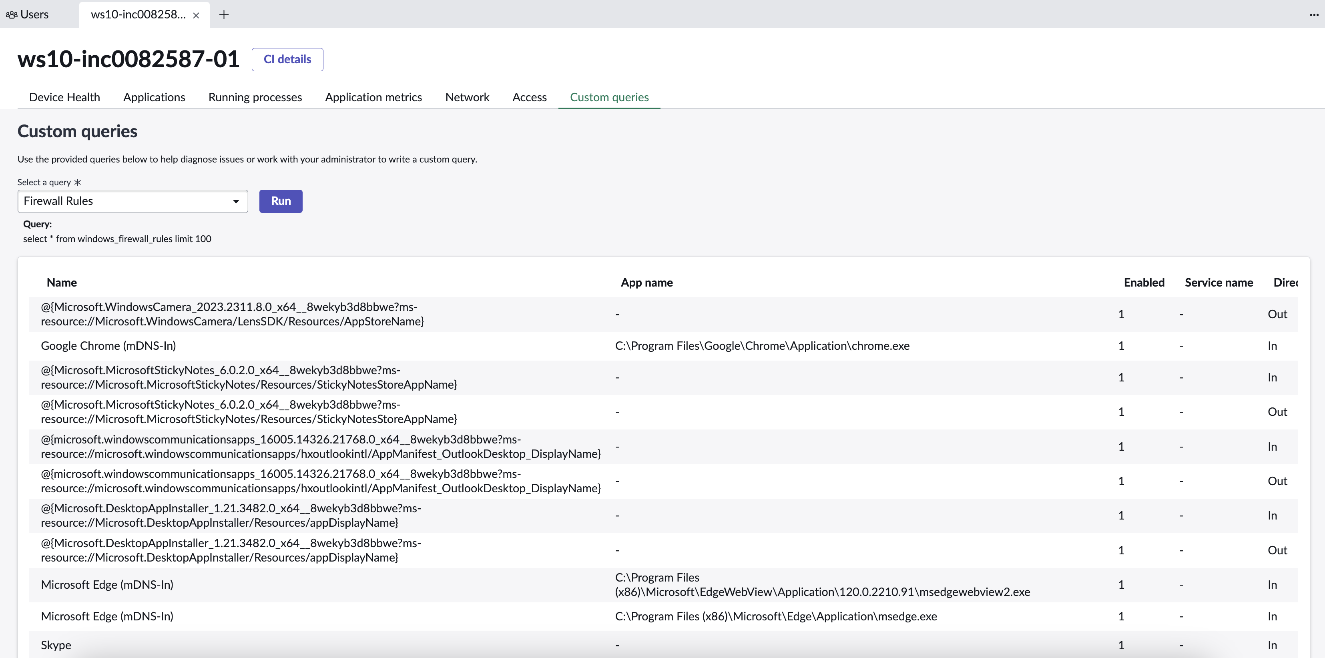
Task: Open the more options ellipsis menu
Action: point(1314,15)
